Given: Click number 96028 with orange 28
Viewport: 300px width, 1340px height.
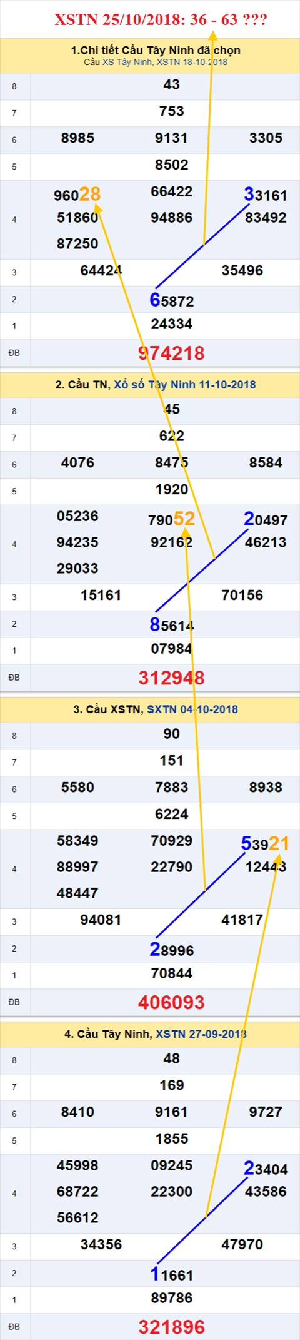Looking at the screenshot, I should 77,195.
